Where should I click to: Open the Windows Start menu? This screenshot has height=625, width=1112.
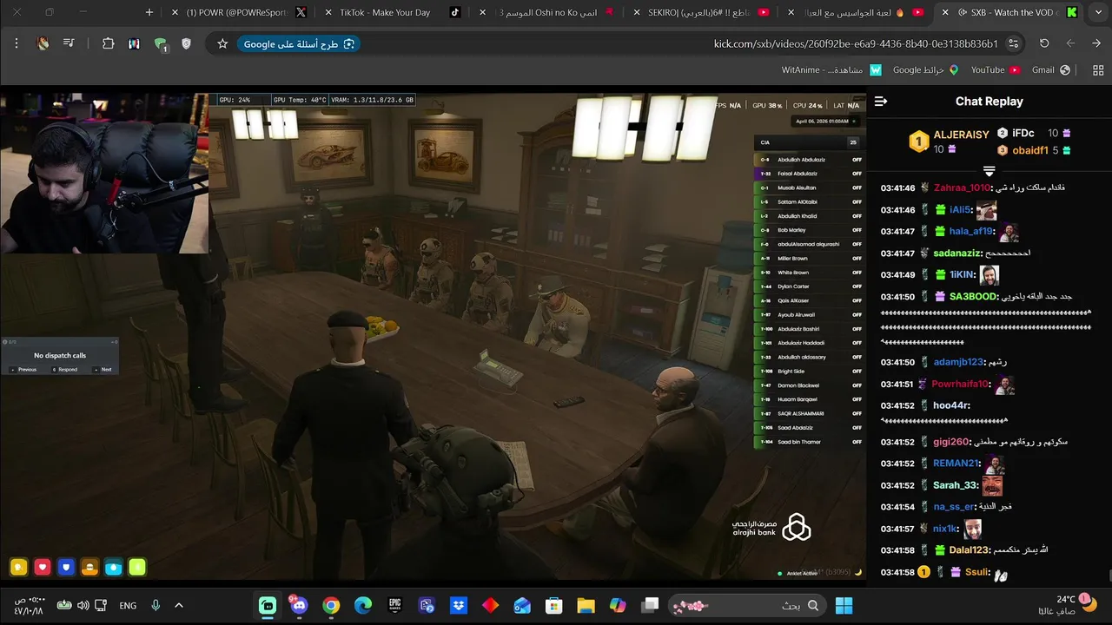pos(844,605)
